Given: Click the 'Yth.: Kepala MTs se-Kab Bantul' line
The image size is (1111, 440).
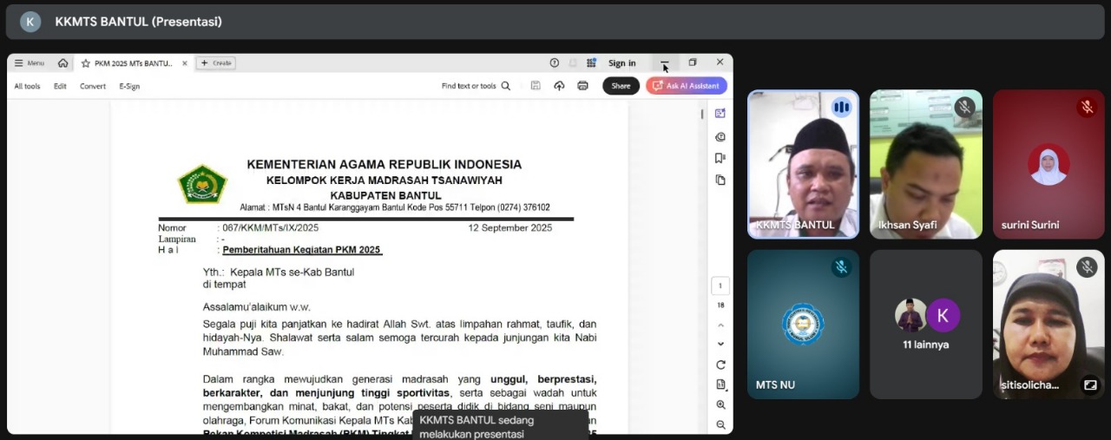Looking at the screenshot, I should [x=279, y=272].
